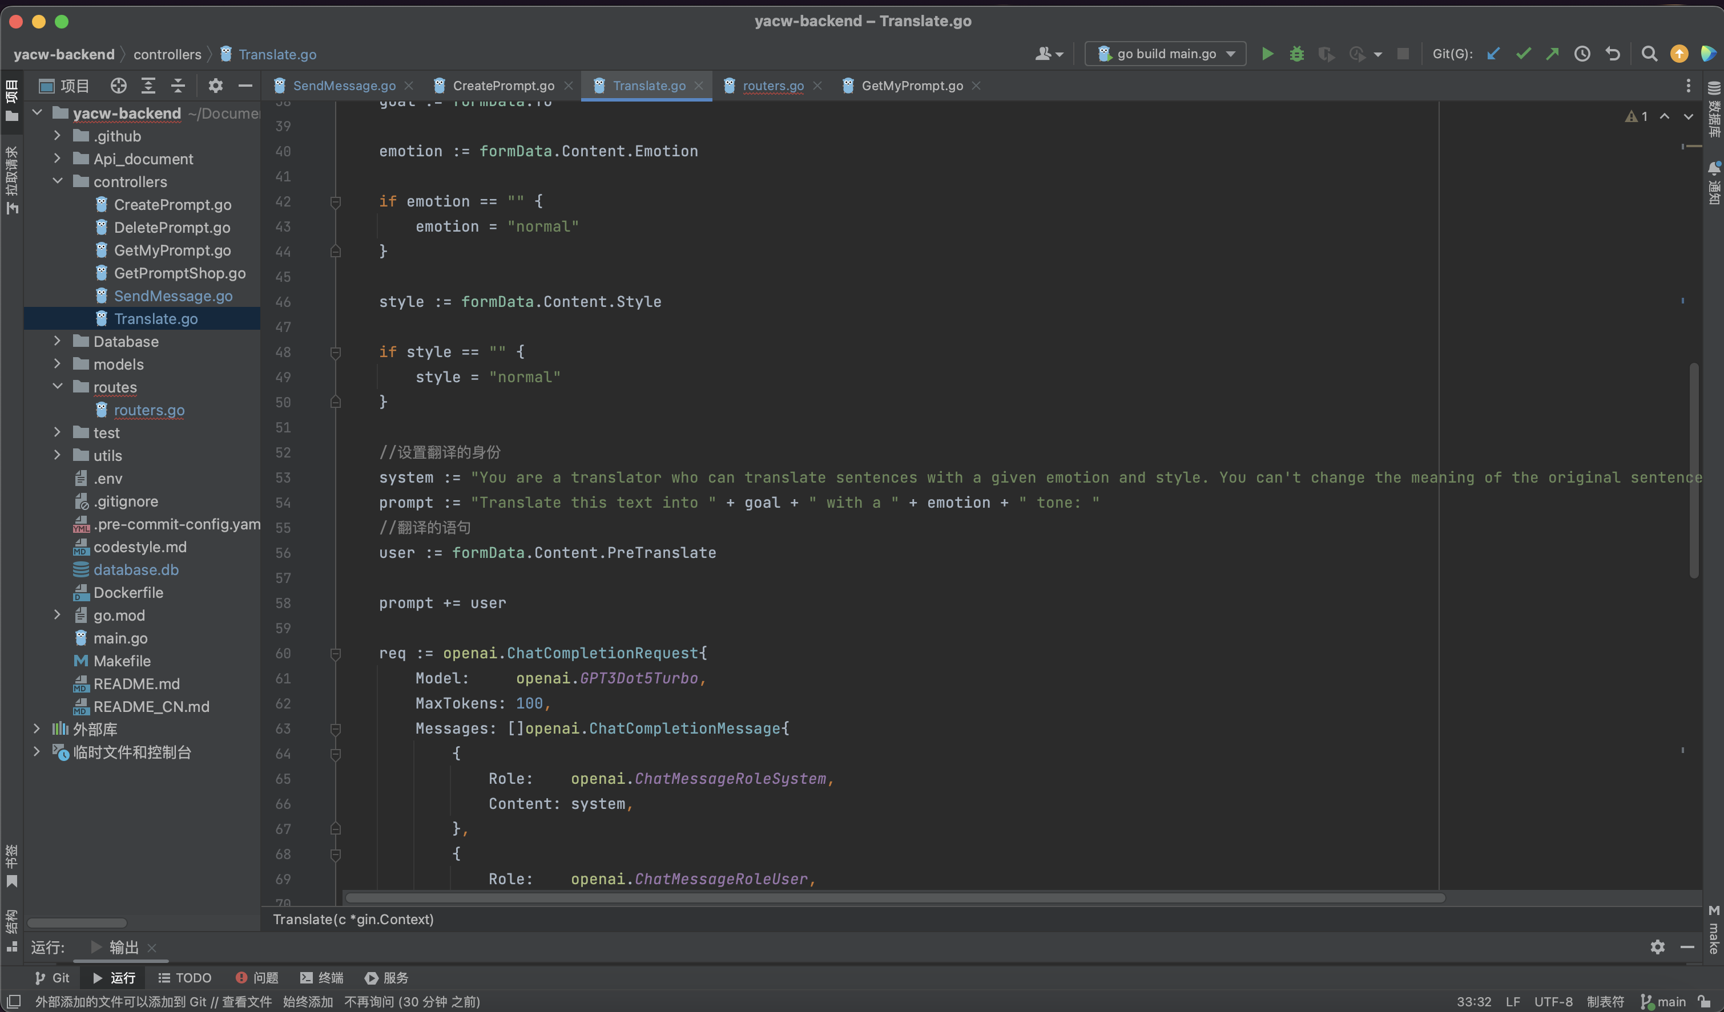Click the select opened file crosshair icon

(x=118, y=86)
